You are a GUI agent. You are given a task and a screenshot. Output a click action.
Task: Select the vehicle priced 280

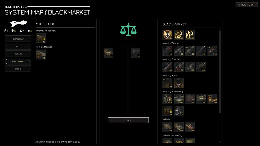pyautogui.click(x=168, y=127)
